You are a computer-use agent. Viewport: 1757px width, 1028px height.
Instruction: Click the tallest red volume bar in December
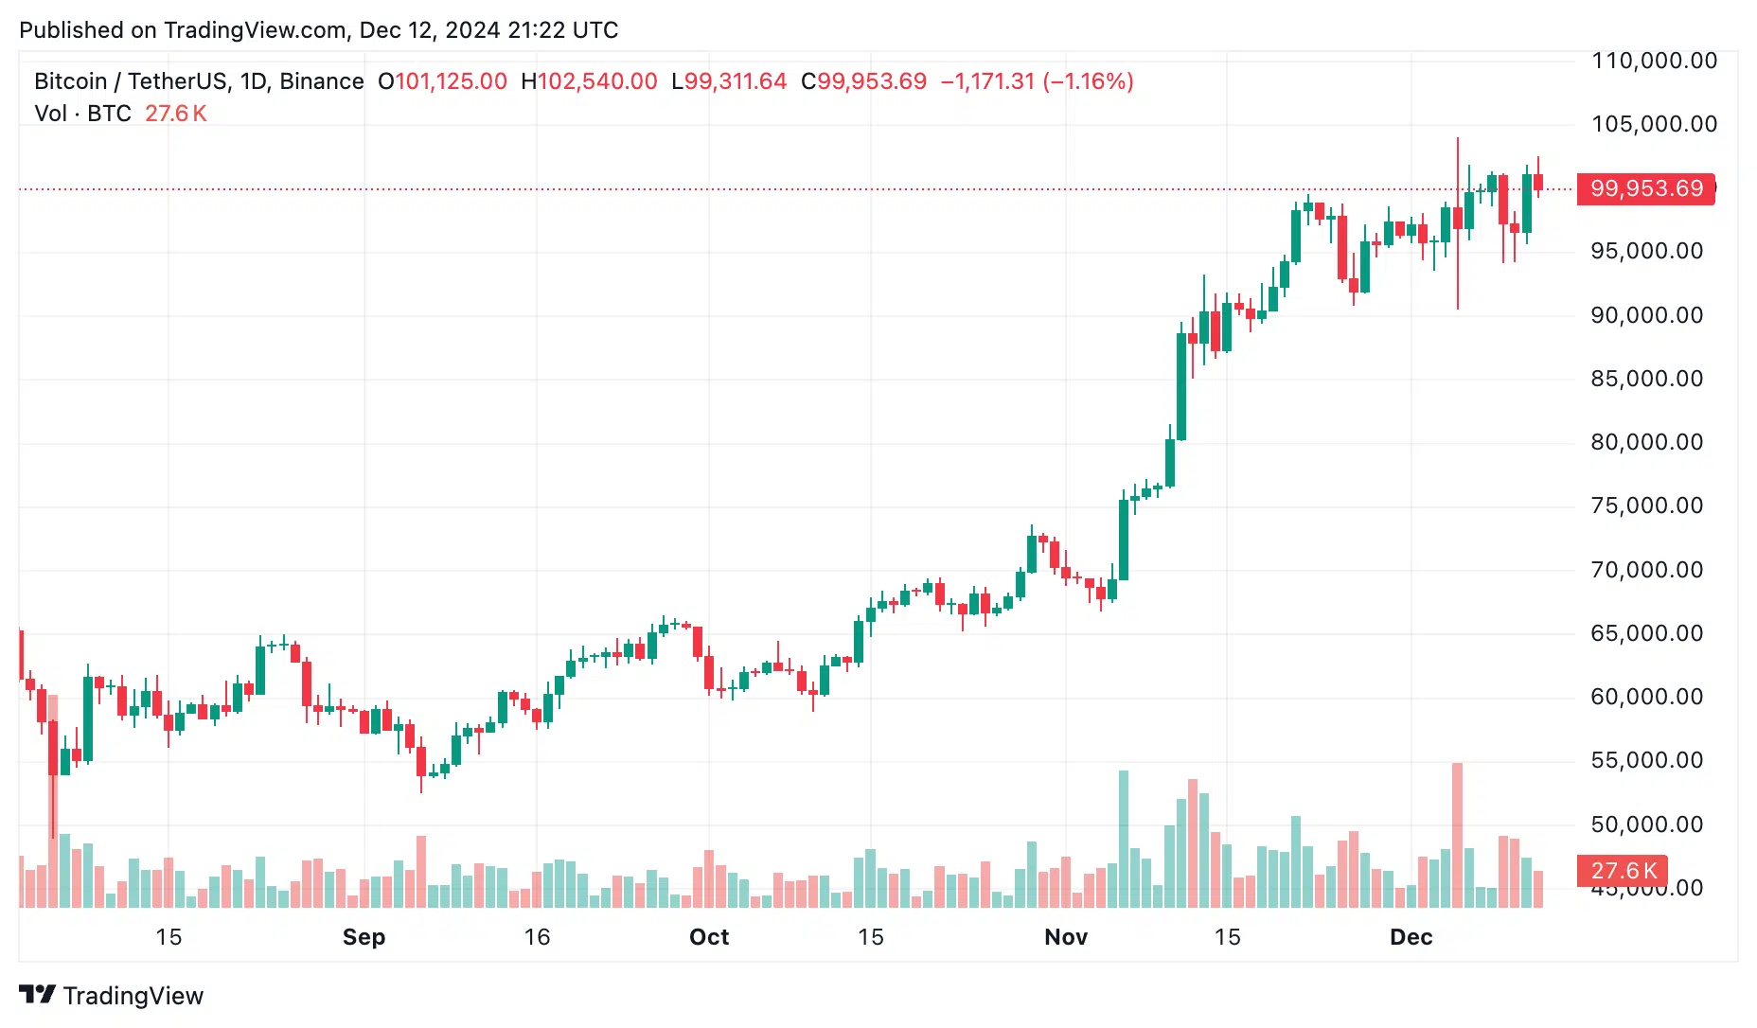click(x=1458, y=835)
